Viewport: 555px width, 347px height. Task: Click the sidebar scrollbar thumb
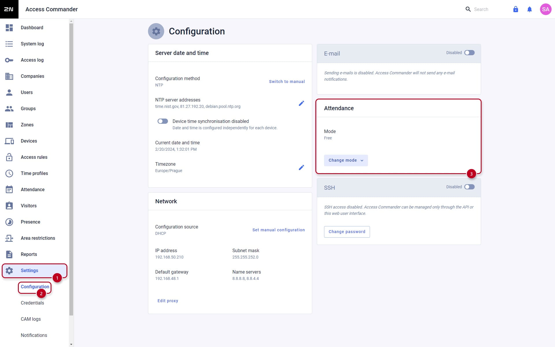tap(71, 169)
